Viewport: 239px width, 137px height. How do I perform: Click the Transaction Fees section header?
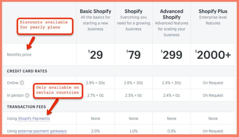click(26, 107)
